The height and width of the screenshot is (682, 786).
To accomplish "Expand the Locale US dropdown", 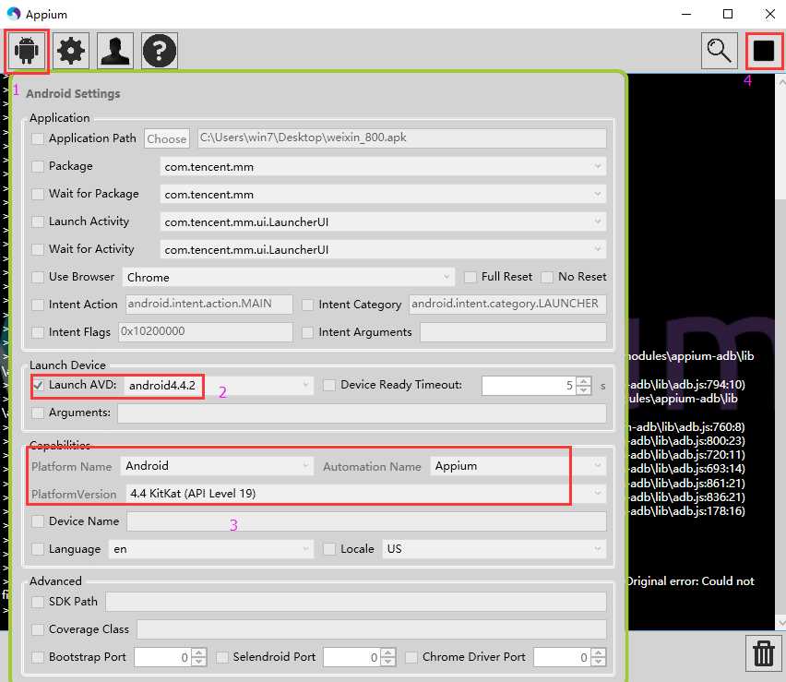I will pyautogui.click(x=494, y=549).
